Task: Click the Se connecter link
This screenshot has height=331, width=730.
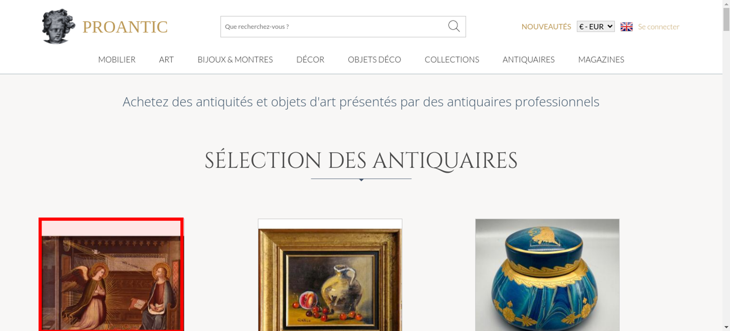Action: (x=658, y=27)
